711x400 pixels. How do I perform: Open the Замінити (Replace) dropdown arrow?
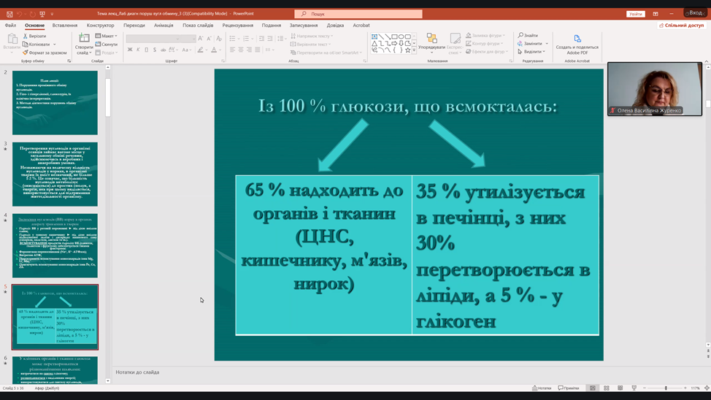[547, 44]
